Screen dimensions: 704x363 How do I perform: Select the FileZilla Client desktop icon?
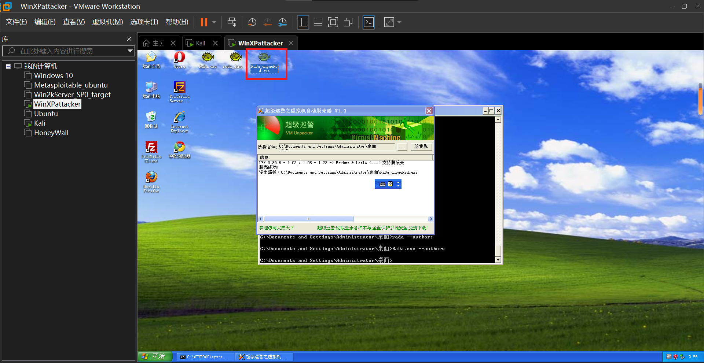[151, 152]
